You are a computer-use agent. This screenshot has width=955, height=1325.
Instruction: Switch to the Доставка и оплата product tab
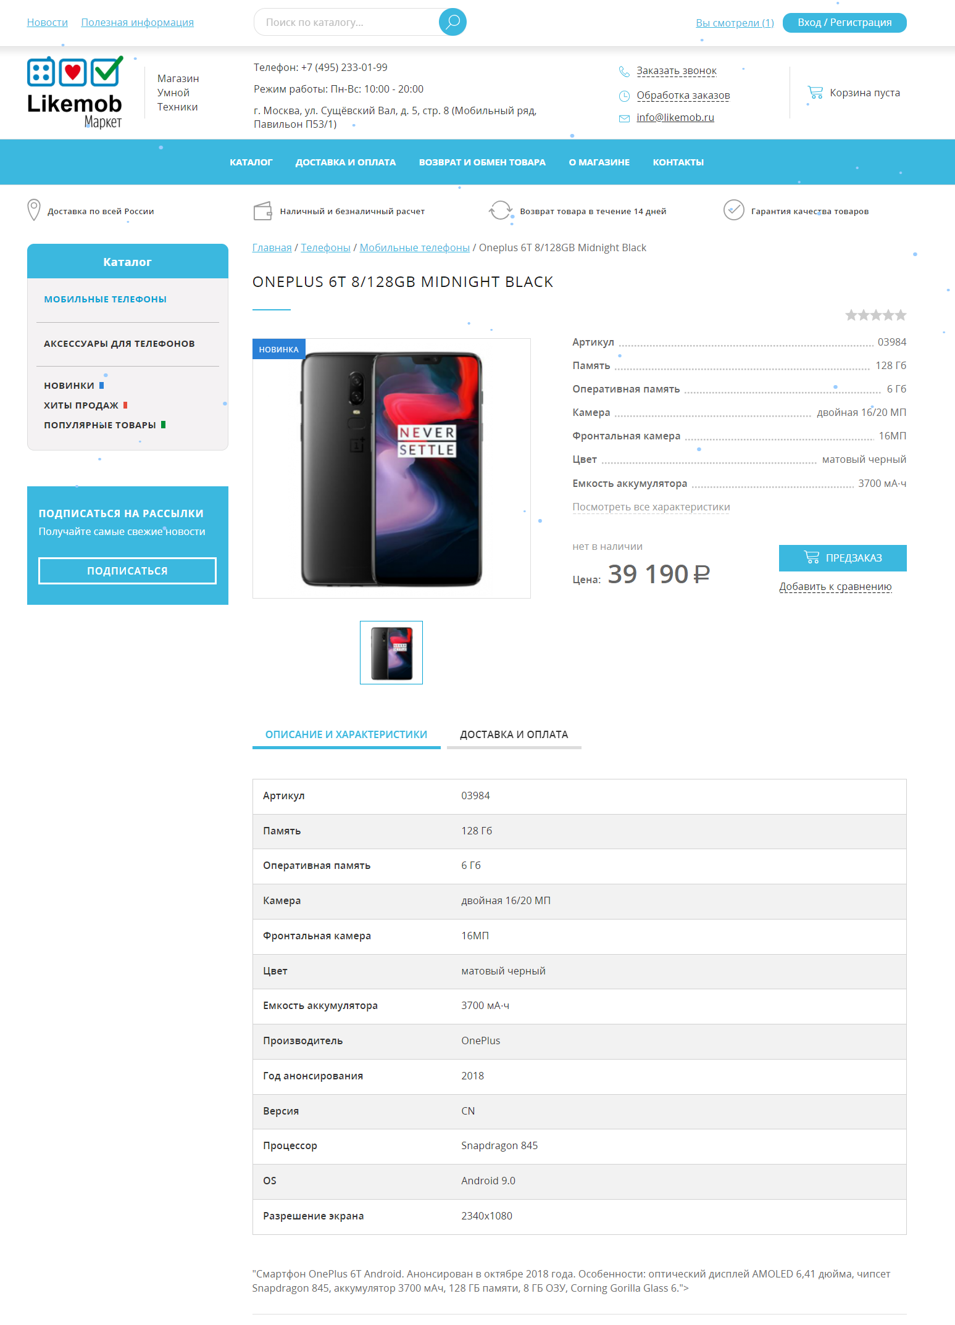pos(514,735)
